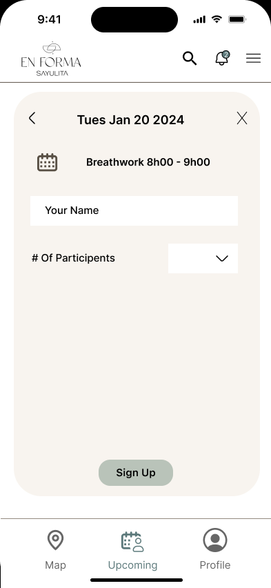Screen dimensions: 271x588
Task: Click the Sign Up button
Action: click(x=136, y=473)
